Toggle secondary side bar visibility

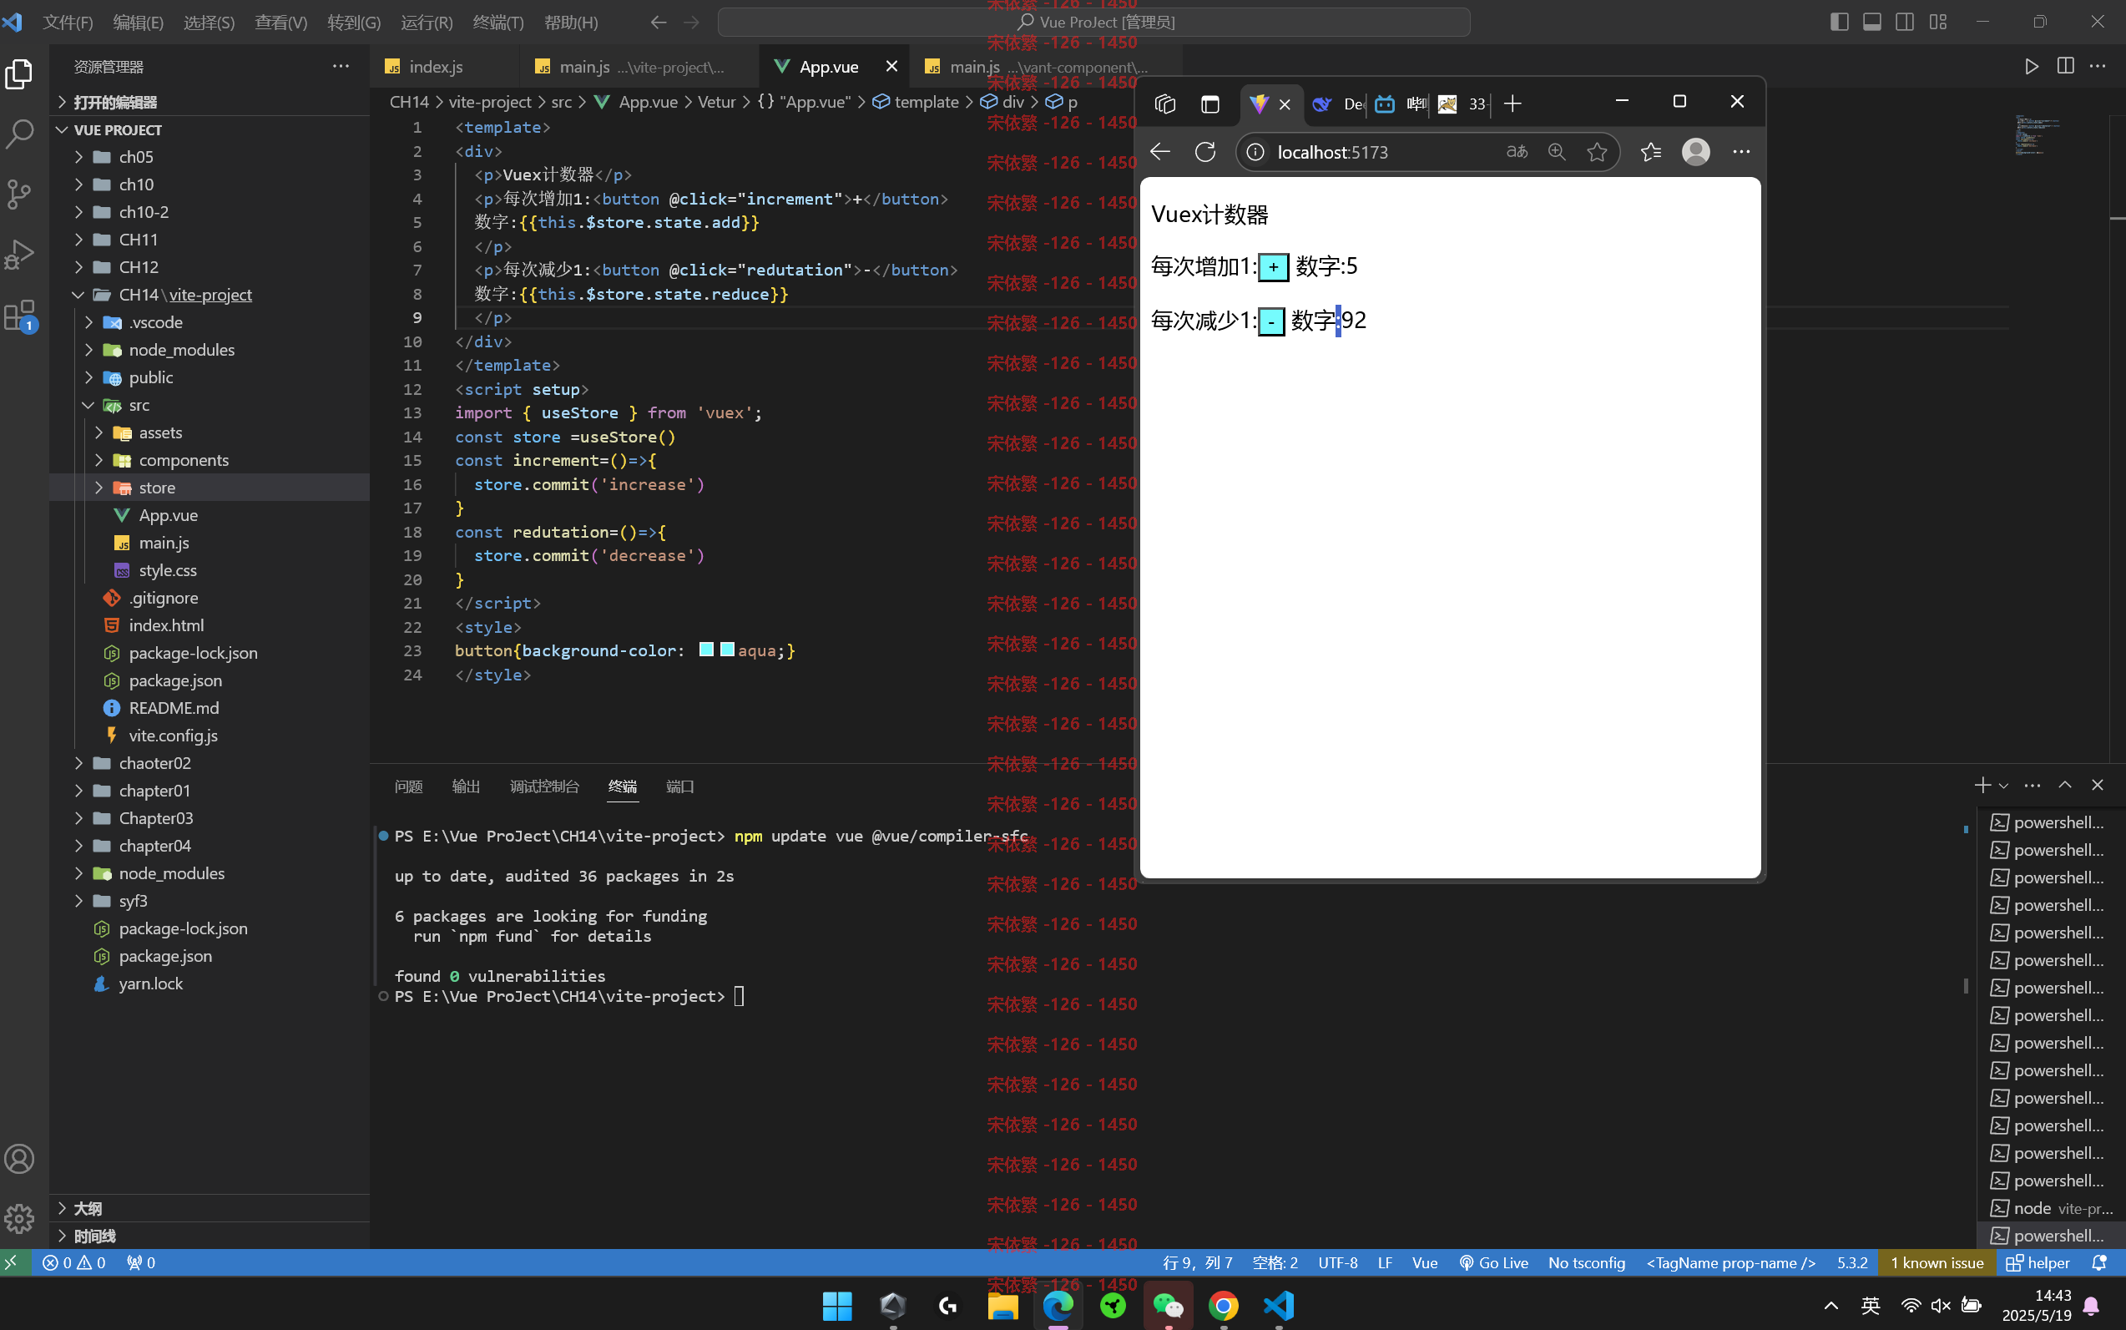(x=1905, y=22)
